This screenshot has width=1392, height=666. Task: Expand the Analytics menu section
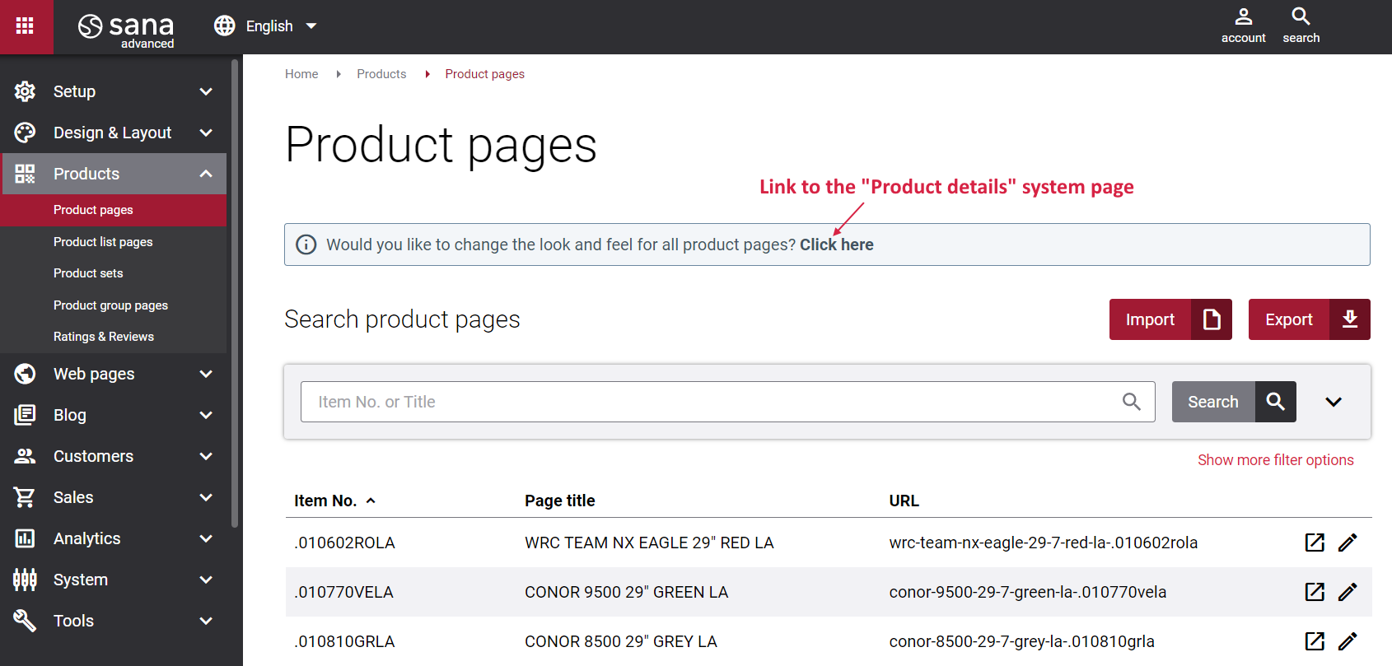pos(206,538)
